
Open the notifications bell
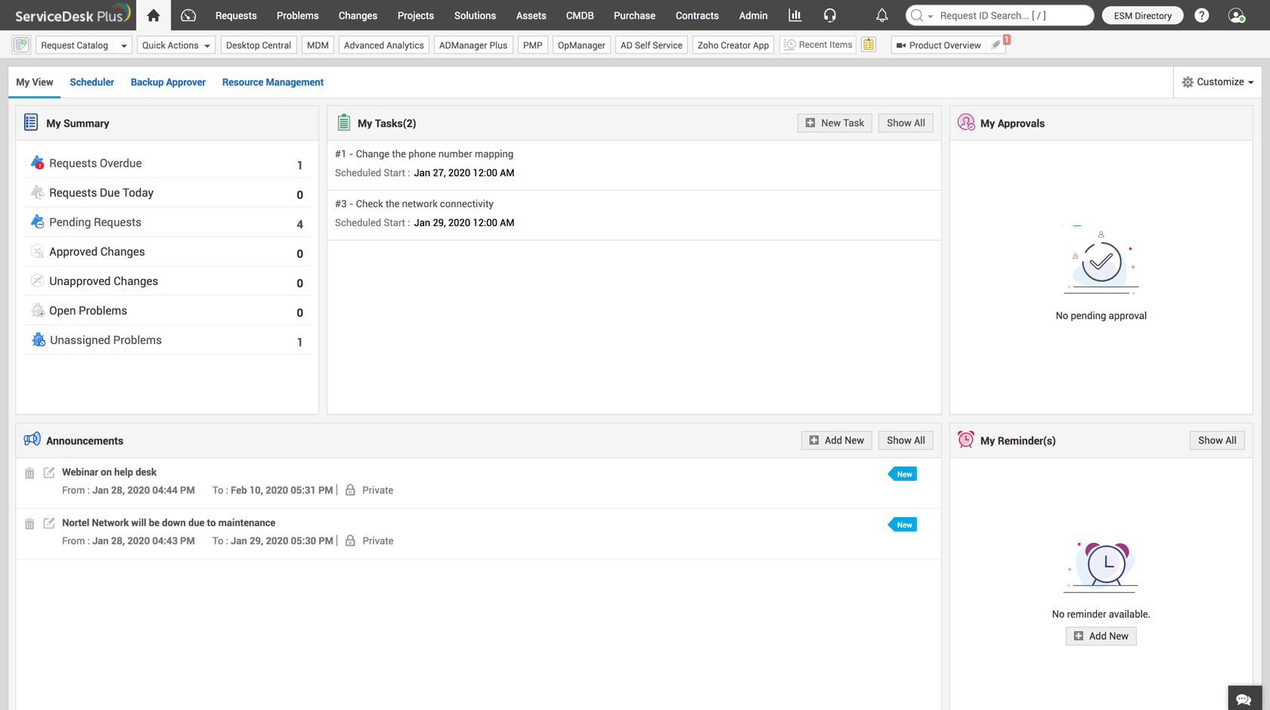click(881, 15)
